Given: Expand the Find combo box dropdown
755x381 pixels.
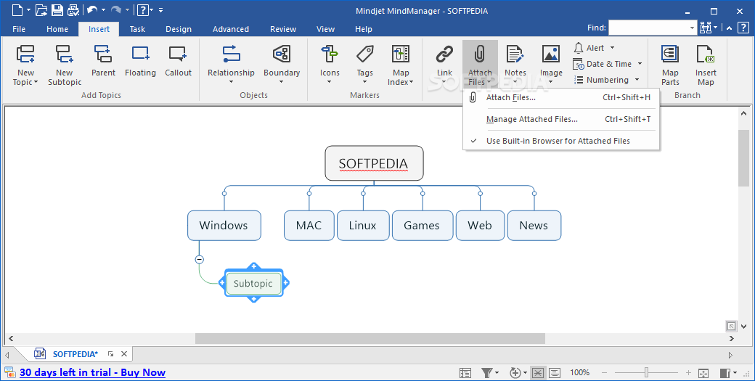Looking at the screenshot, I should pos(693,28).
